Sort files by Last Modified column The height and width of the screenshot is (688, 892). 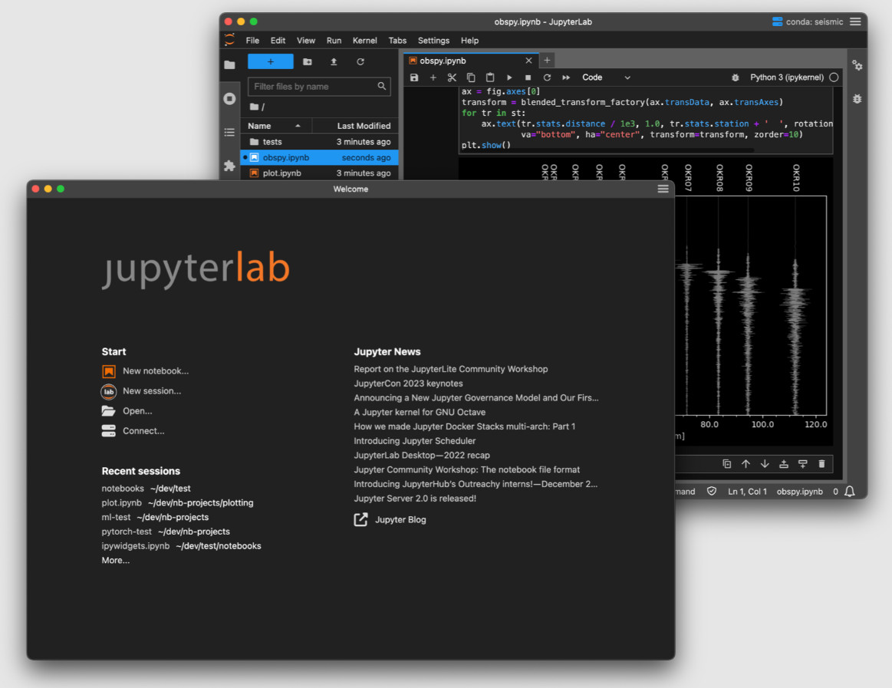(356, 126)
